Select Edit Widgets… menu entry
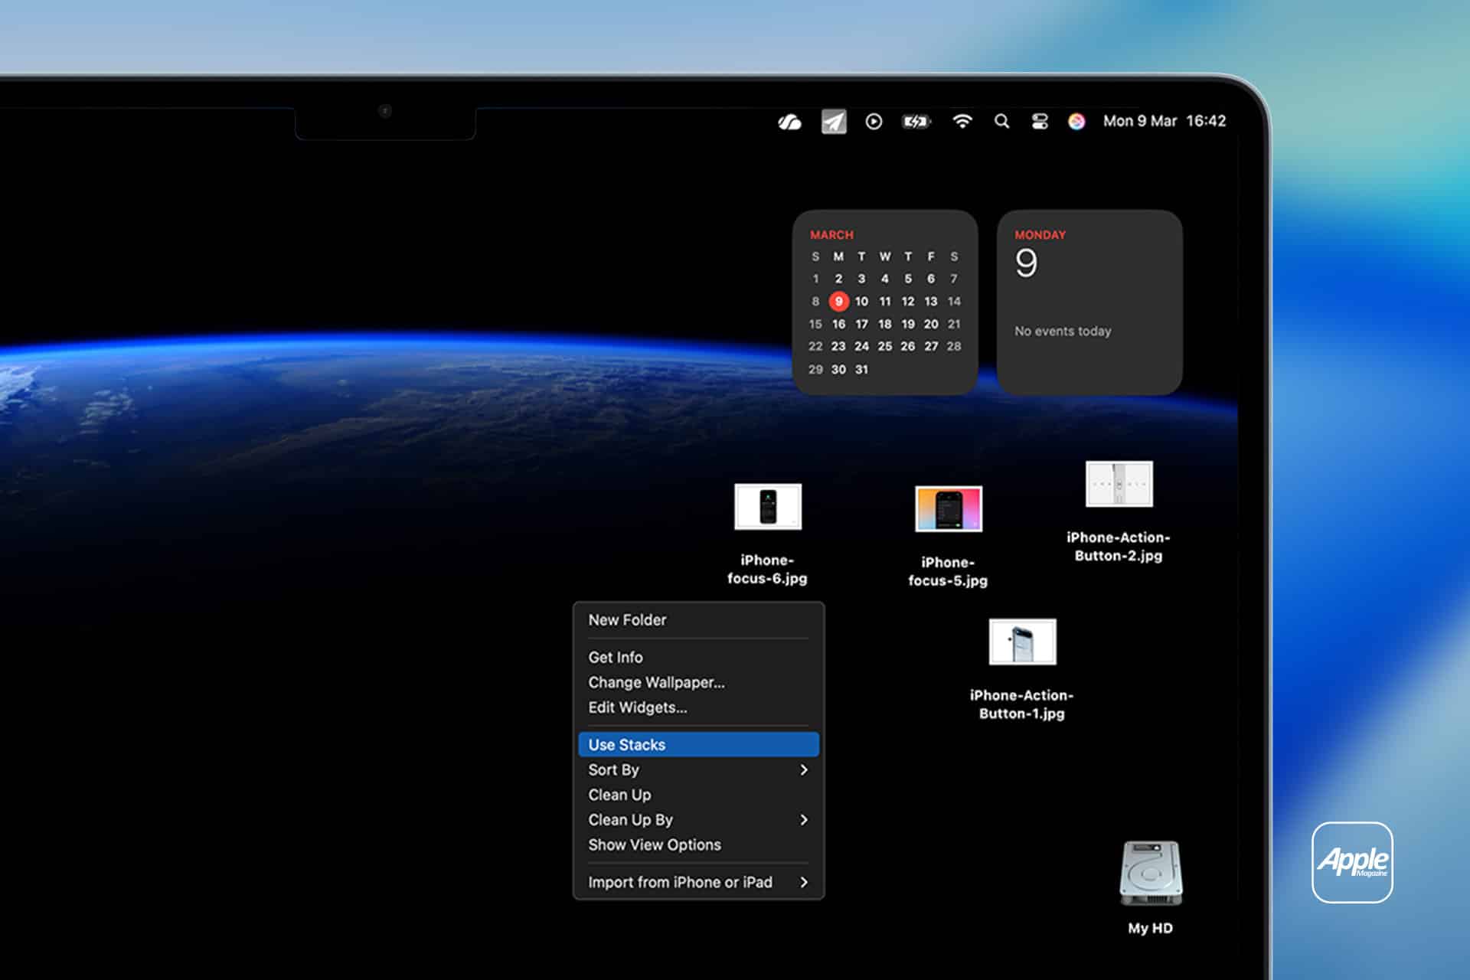1470x980 pixels. (x=699, y=707)
